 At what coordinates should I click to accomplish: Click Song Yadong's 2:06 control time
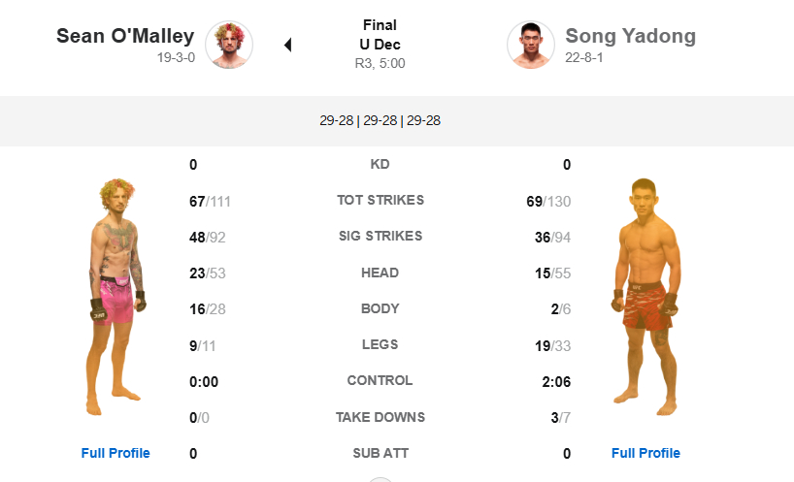tap(556, 382)
